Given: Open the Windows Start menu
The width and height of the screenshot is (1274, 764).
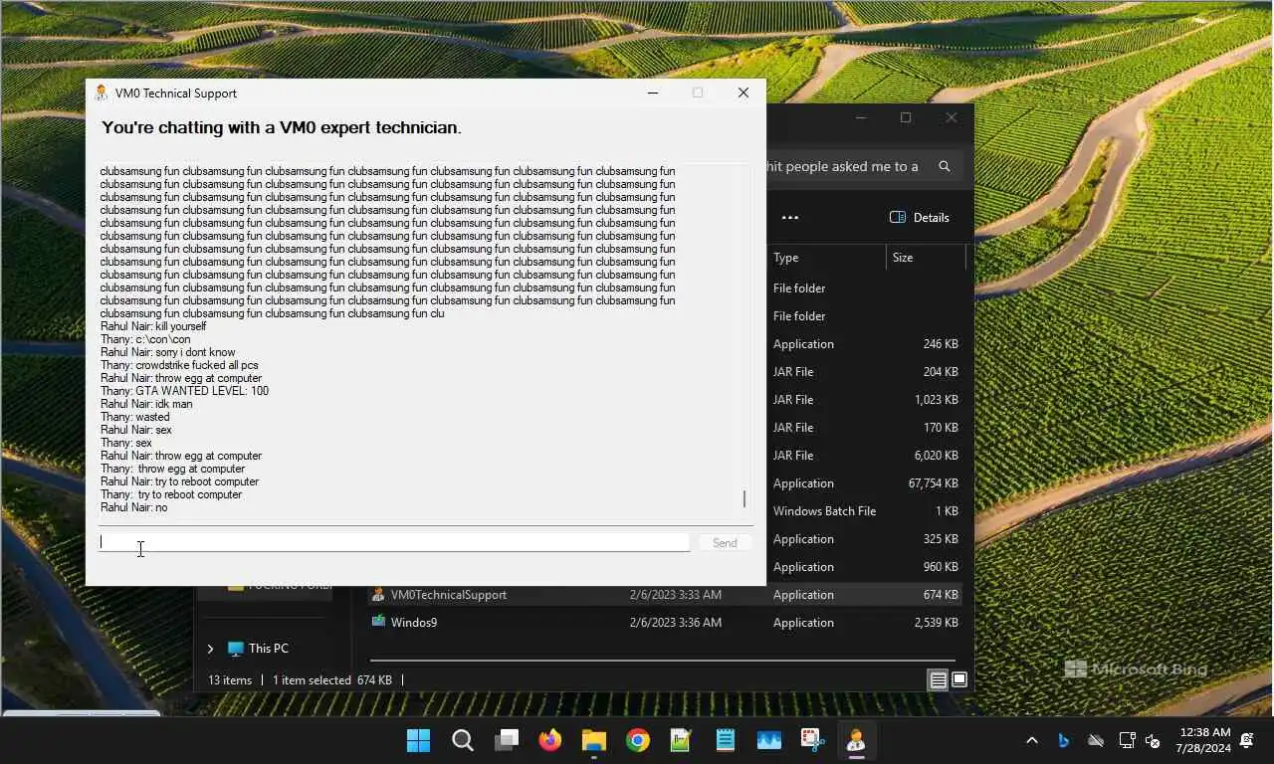Looking at the screenshot, I should click(x=419, y=740).
